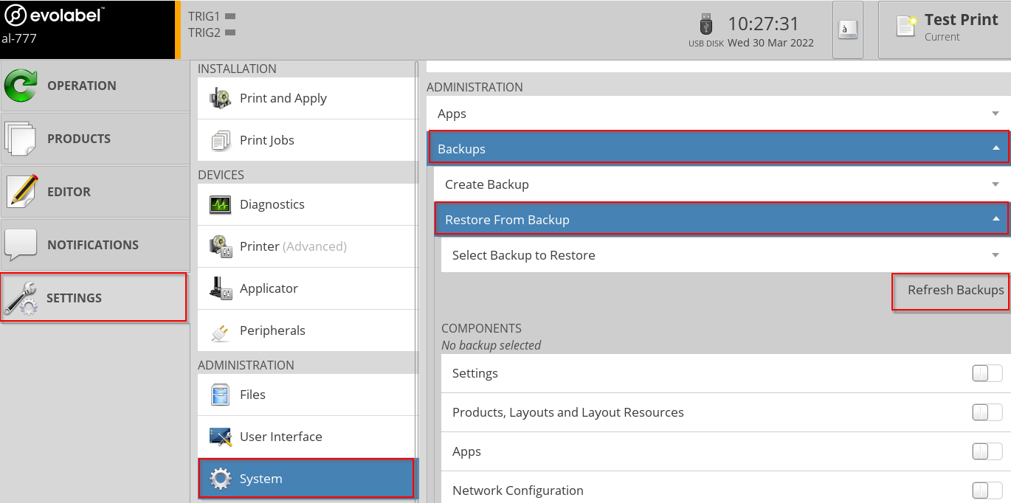Click the Diagnostics monitor icon
Viewport: 1011px width, 503px height.
tap(221, 204)
